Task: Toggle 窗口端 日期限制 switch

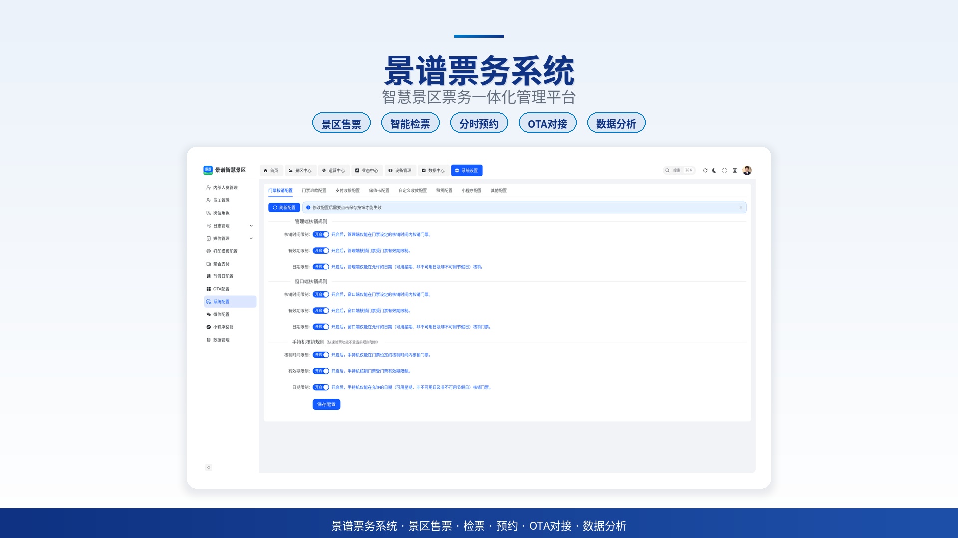Action: click(x=321, y=327)
